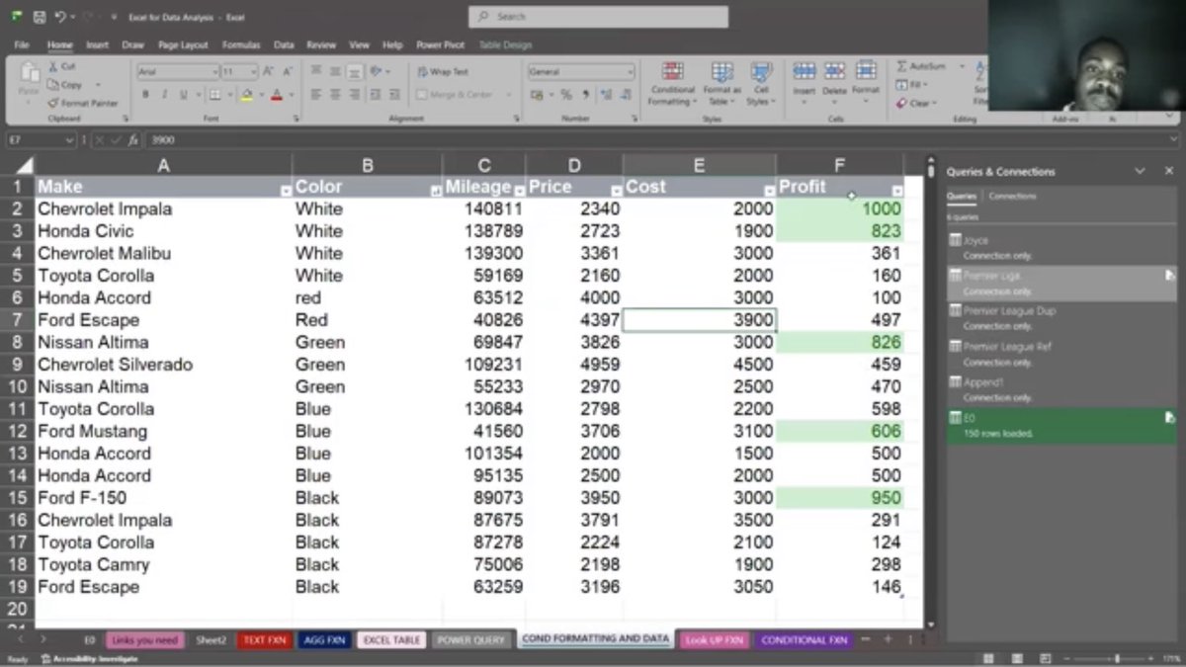1186x667 pixels.
Task: Click the Align Left icon
Action: [x=316, y=95]
